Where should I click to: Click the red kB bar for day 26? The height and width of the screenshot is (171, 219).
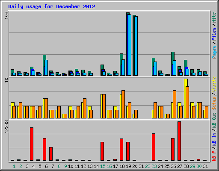point(173,150)
